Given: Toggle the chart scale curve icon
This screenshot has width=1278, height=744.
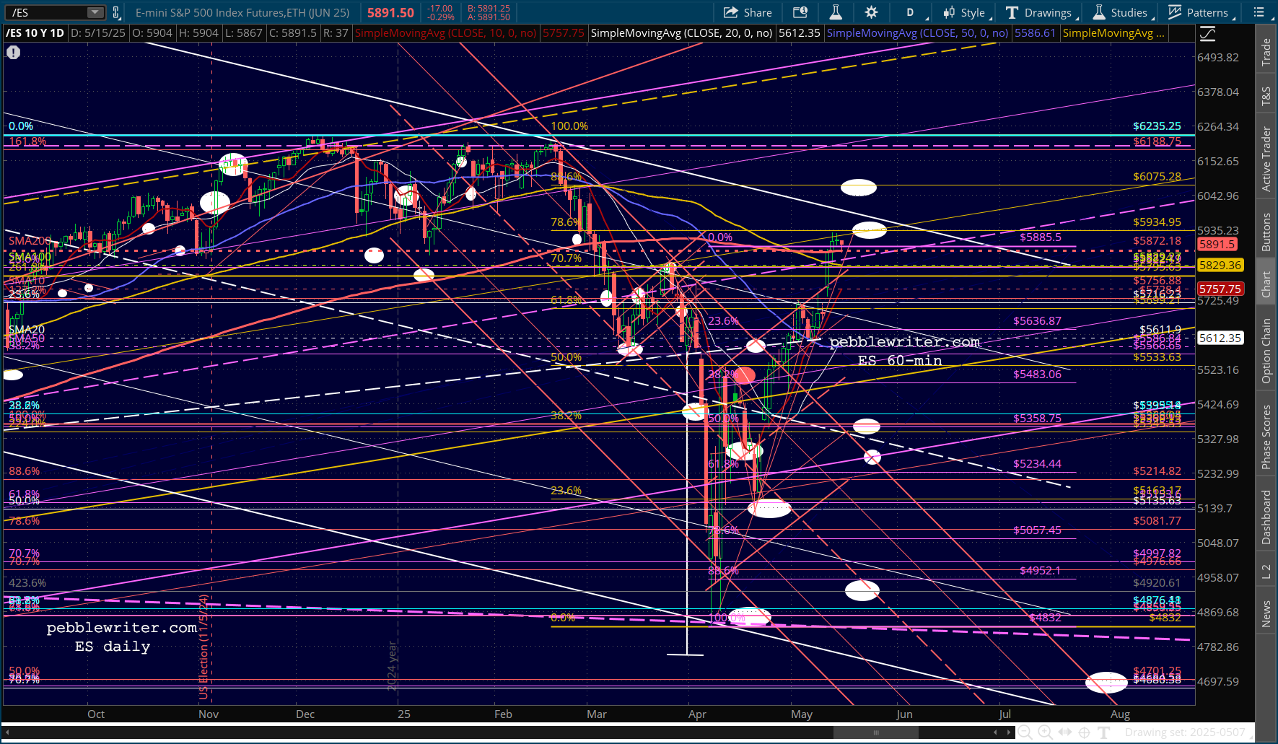Looking at the screenshot, I should (1207, 33).
